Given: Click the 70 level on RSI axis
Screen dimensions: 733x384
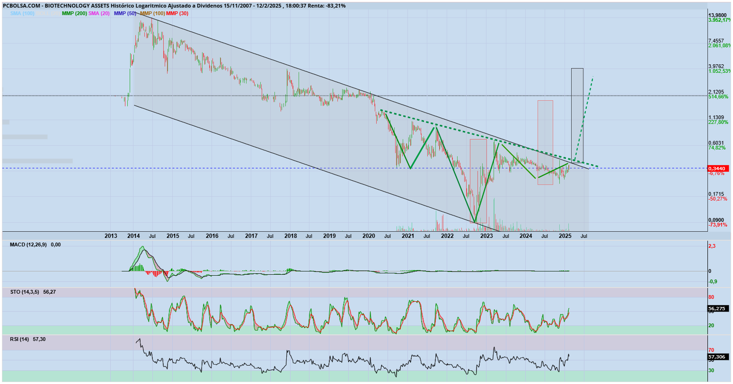Looking at the screenshot, I should (x=711, y=350).
